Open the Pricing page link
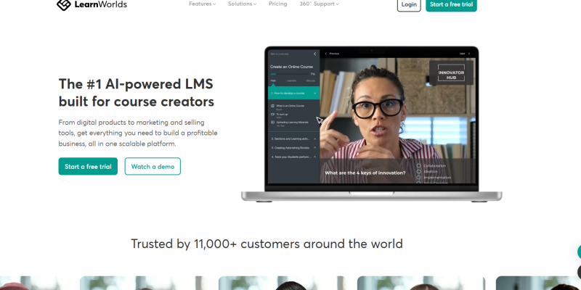This screenshot has width=581, height=290. (x=278, y=4)
